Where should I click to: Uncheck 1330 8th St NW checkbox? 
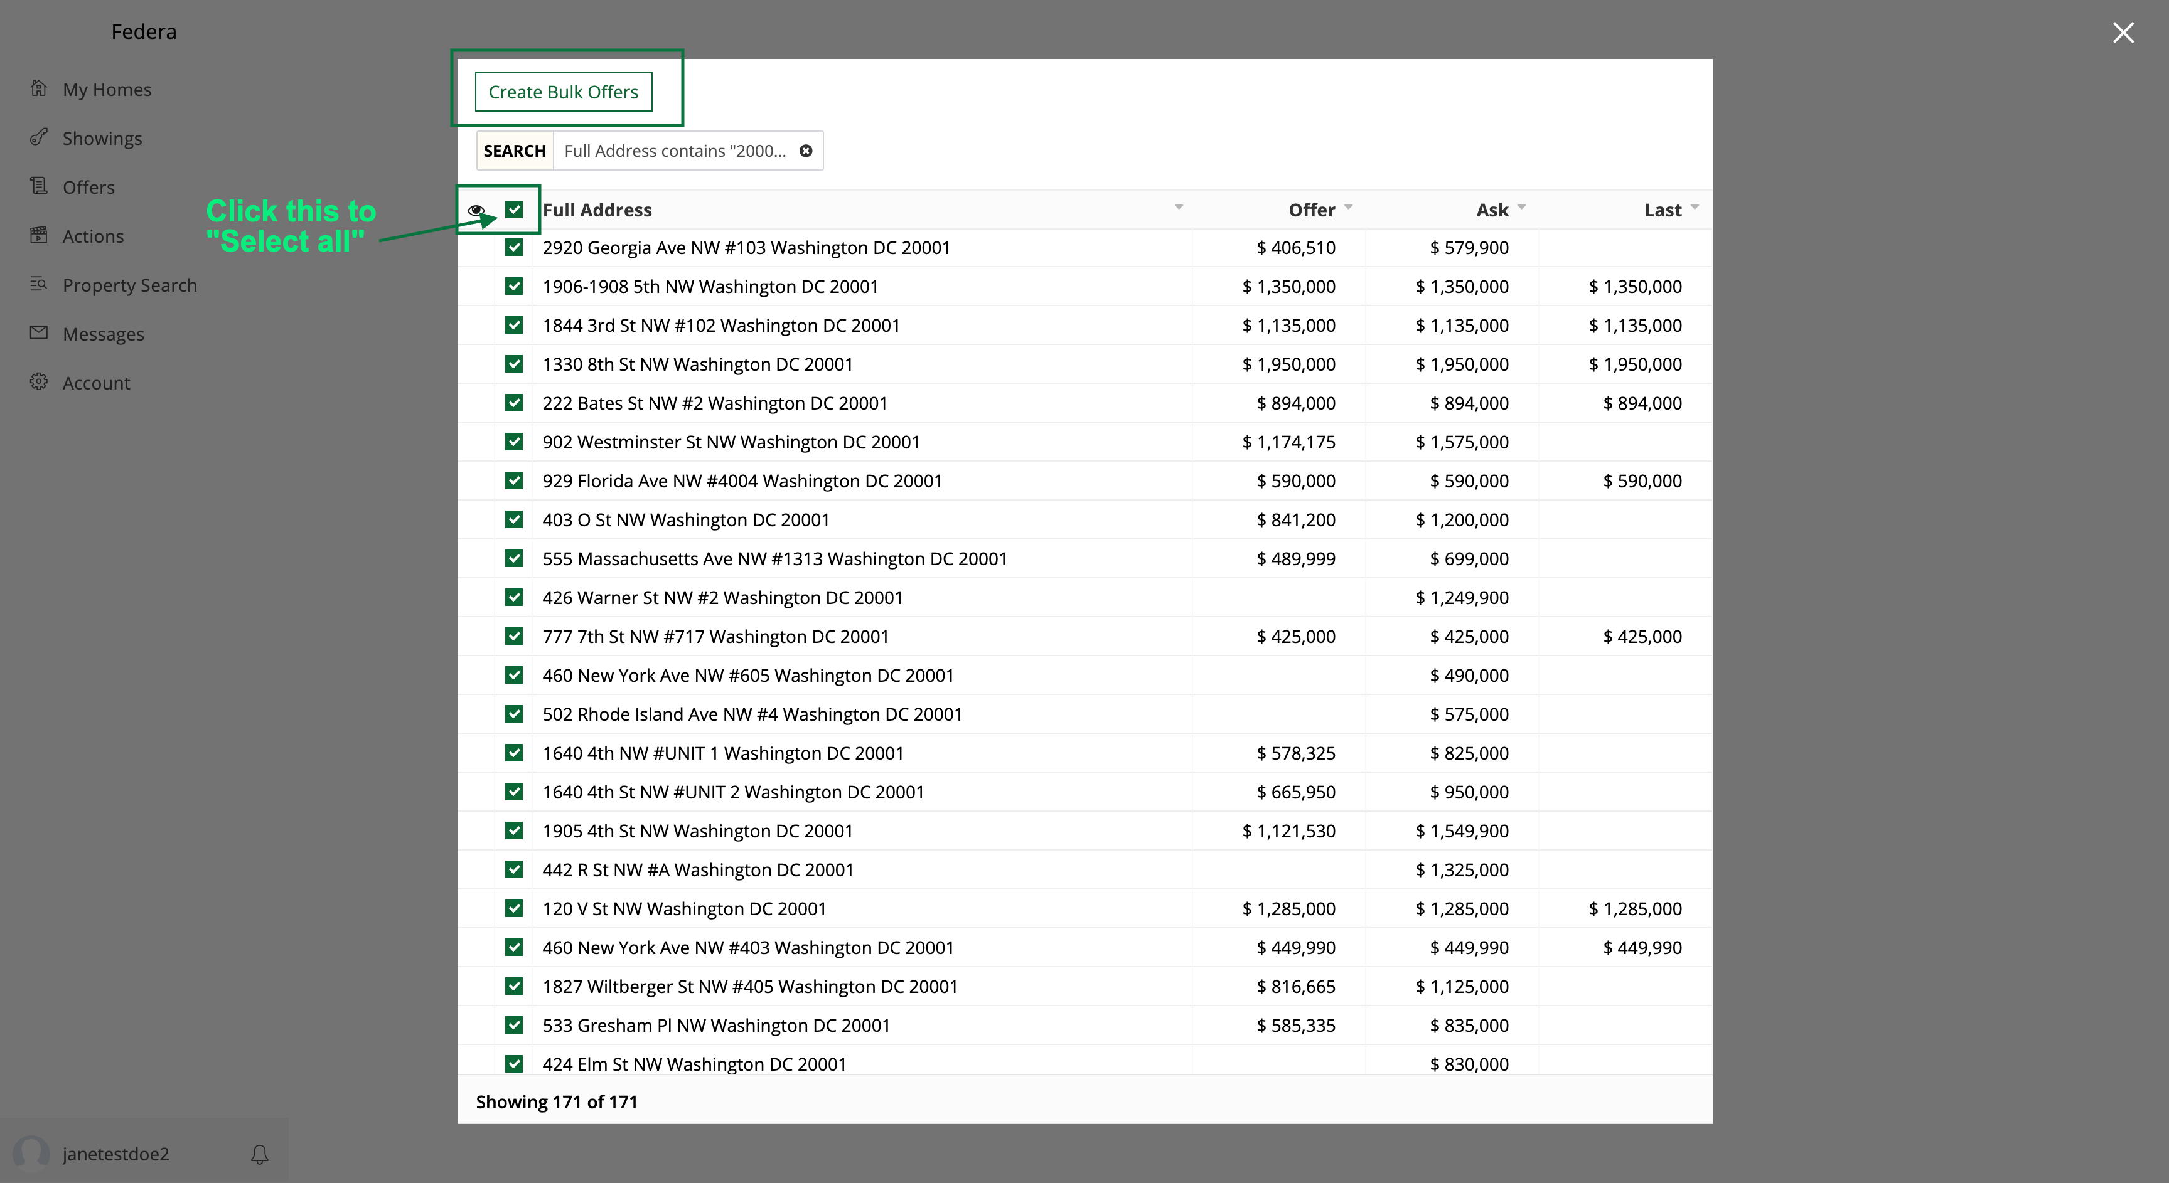tap(513, 363)
